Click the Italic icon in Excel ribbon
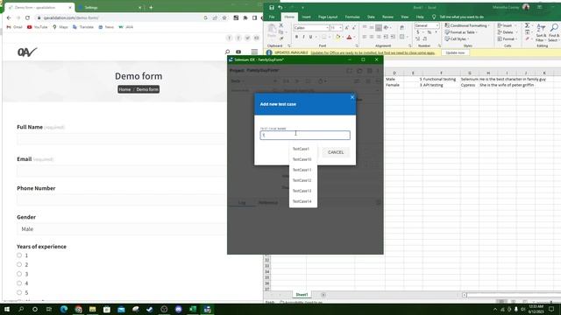The width and height of the screenshot is (561, 315). point(303,37)
